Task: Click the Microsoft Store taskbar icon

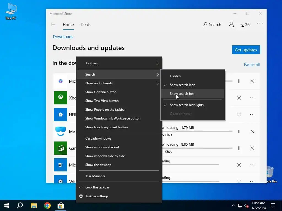Action: pyautogui.click(x=61, y=206)
